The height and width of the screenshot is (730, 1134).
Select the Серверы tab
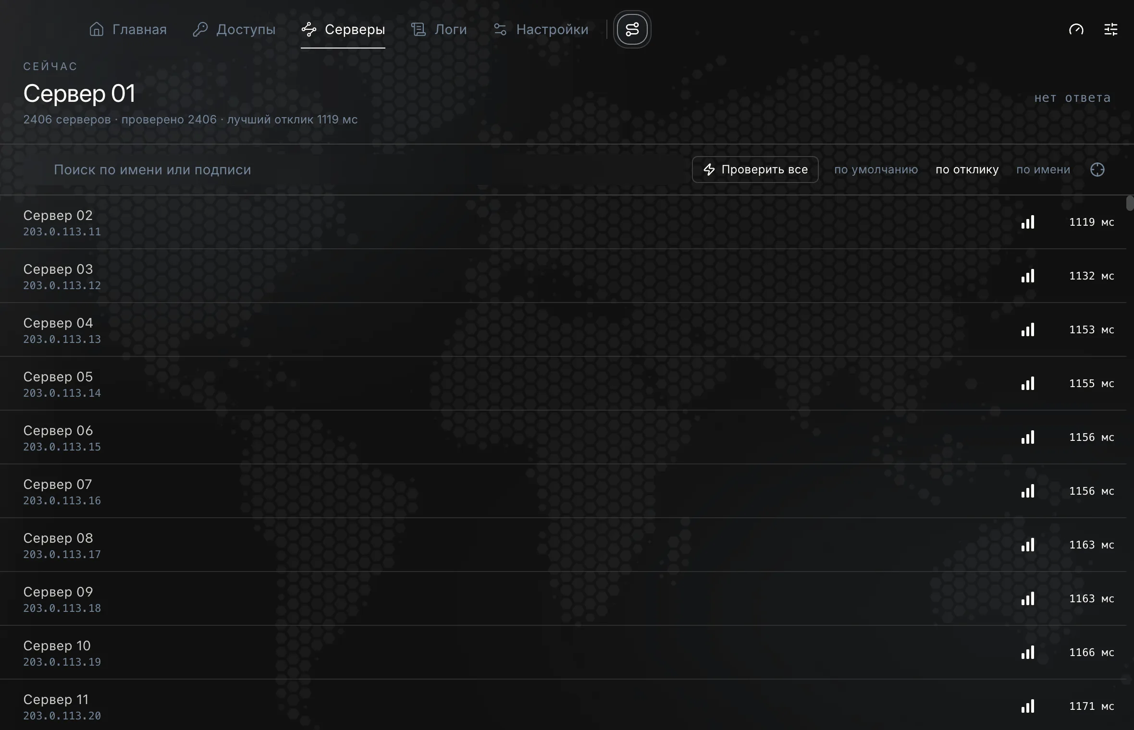[343, 29]
